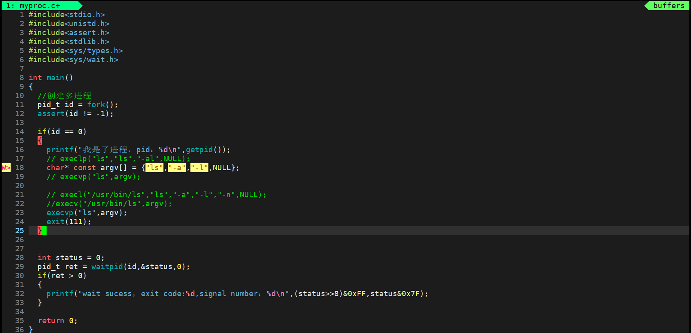Image resolution: width=691 pixels, height=333 pixels.
Task: Click the green cursor block on line 25
Action: (x=44, y=231)
